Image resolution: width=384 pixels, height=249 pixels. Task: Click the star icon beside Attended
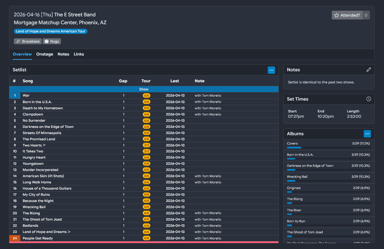336,15
